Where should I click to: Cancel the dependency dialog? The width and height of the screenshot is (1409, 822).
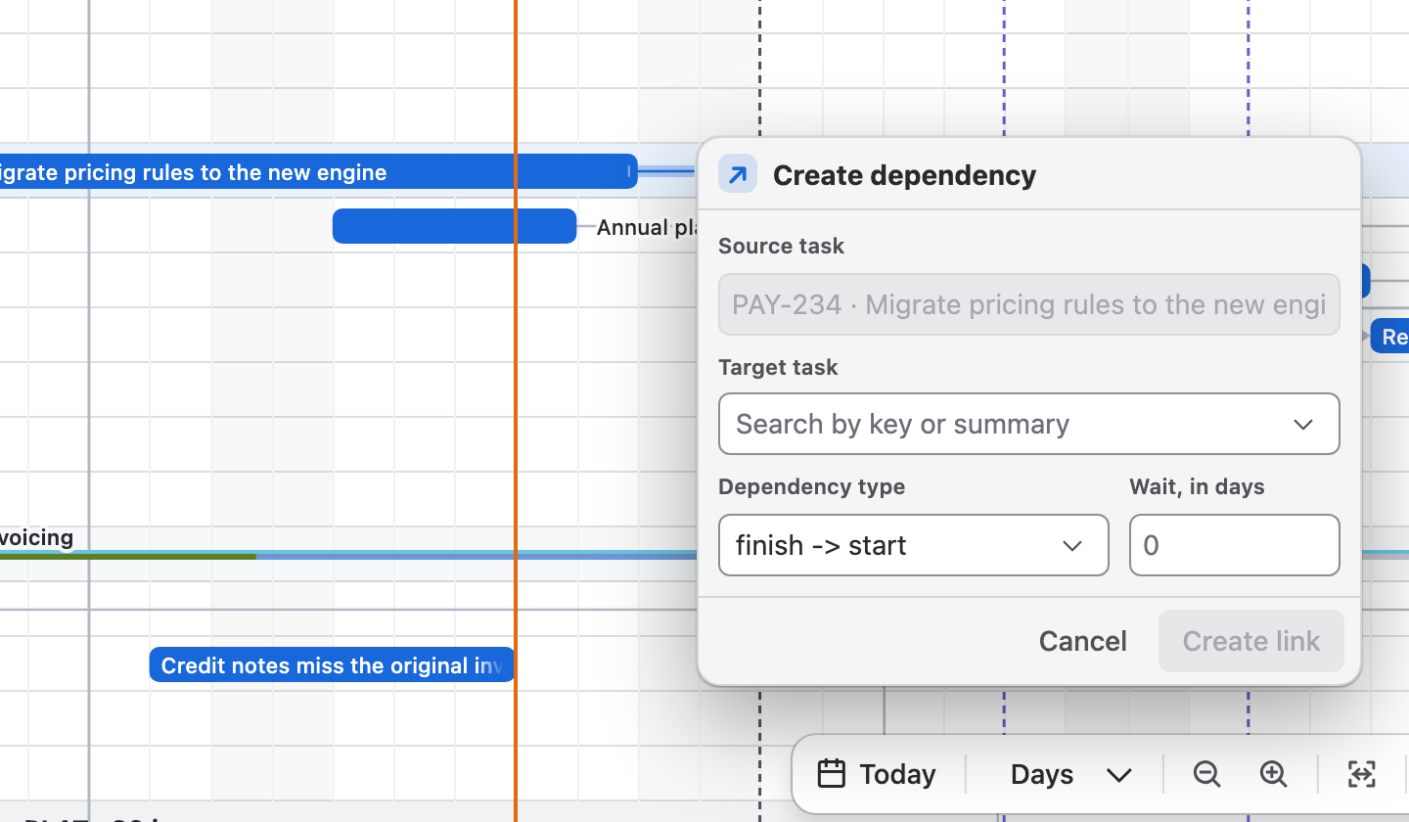click(x=1082, y=641)
